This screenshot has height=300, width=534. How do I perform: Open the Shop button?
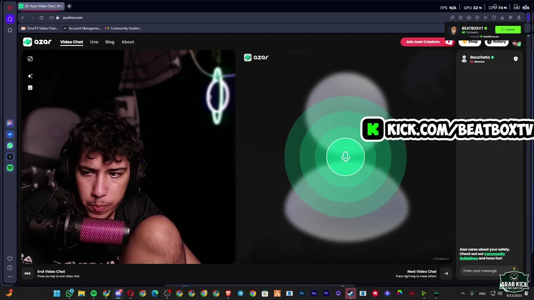pos(470,42)
